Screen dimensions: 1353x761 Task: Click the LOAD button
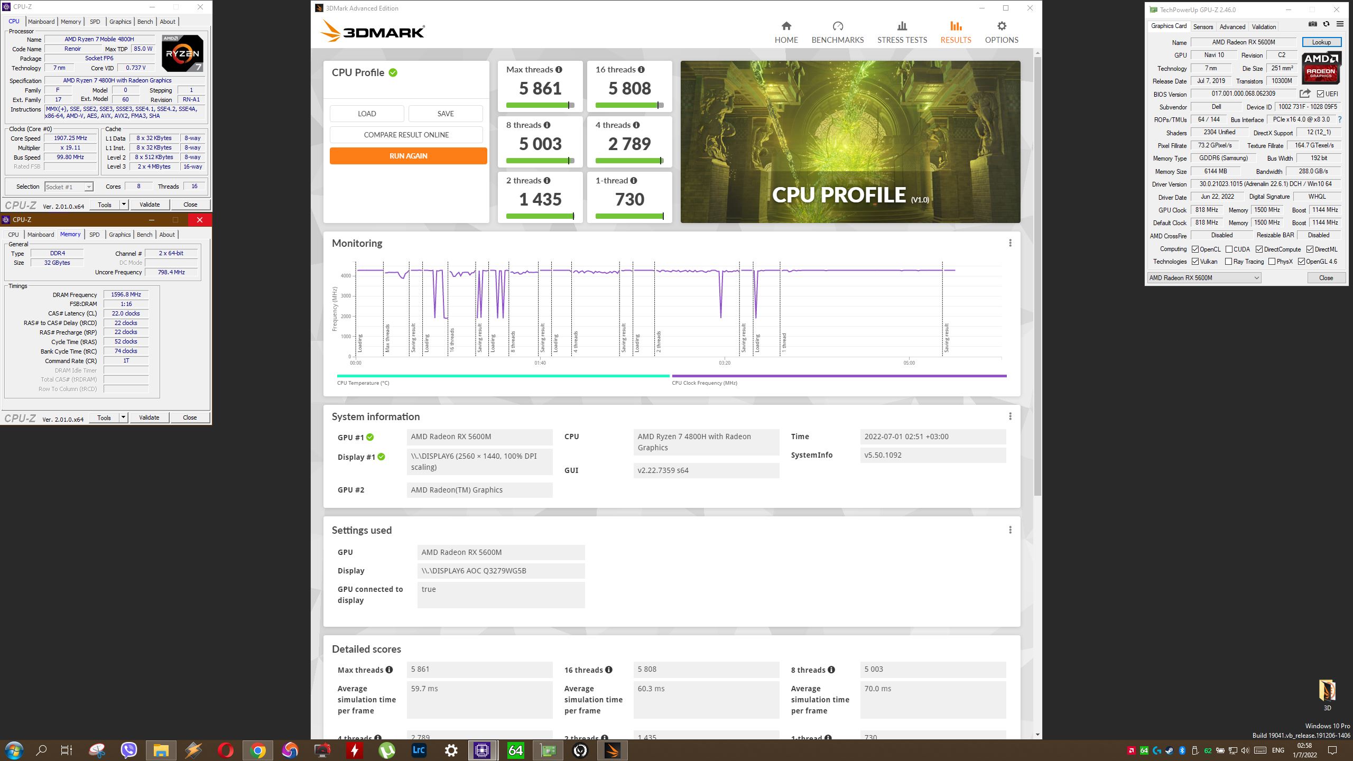point(367,114)
